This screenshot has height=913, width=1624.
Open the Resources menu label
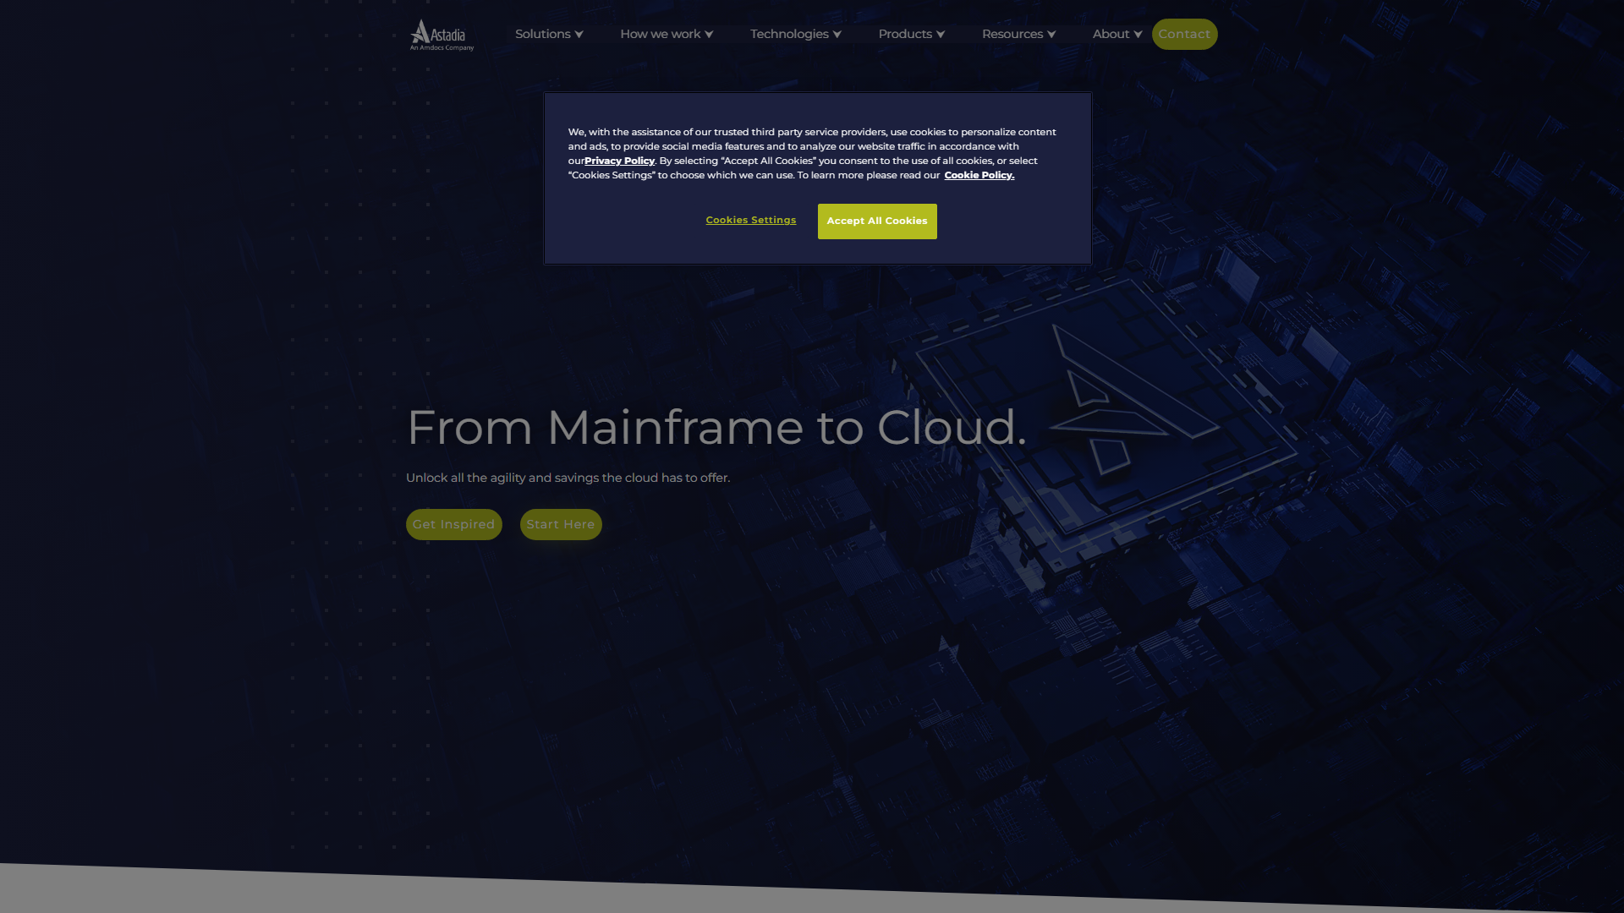(1012, 34)
